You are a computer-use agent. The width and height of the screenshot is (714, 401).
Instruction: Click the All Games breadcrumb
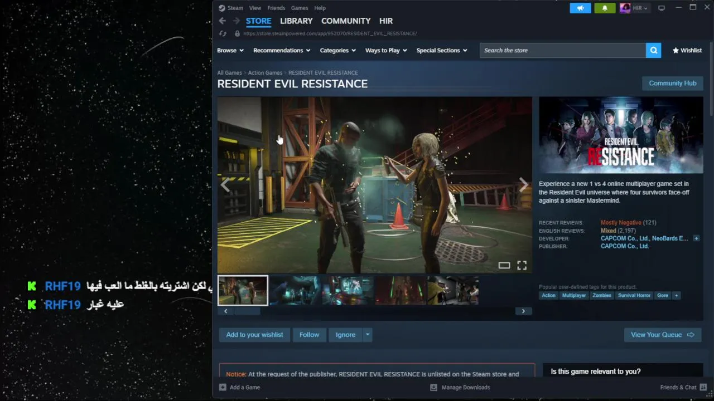(229, 73)
